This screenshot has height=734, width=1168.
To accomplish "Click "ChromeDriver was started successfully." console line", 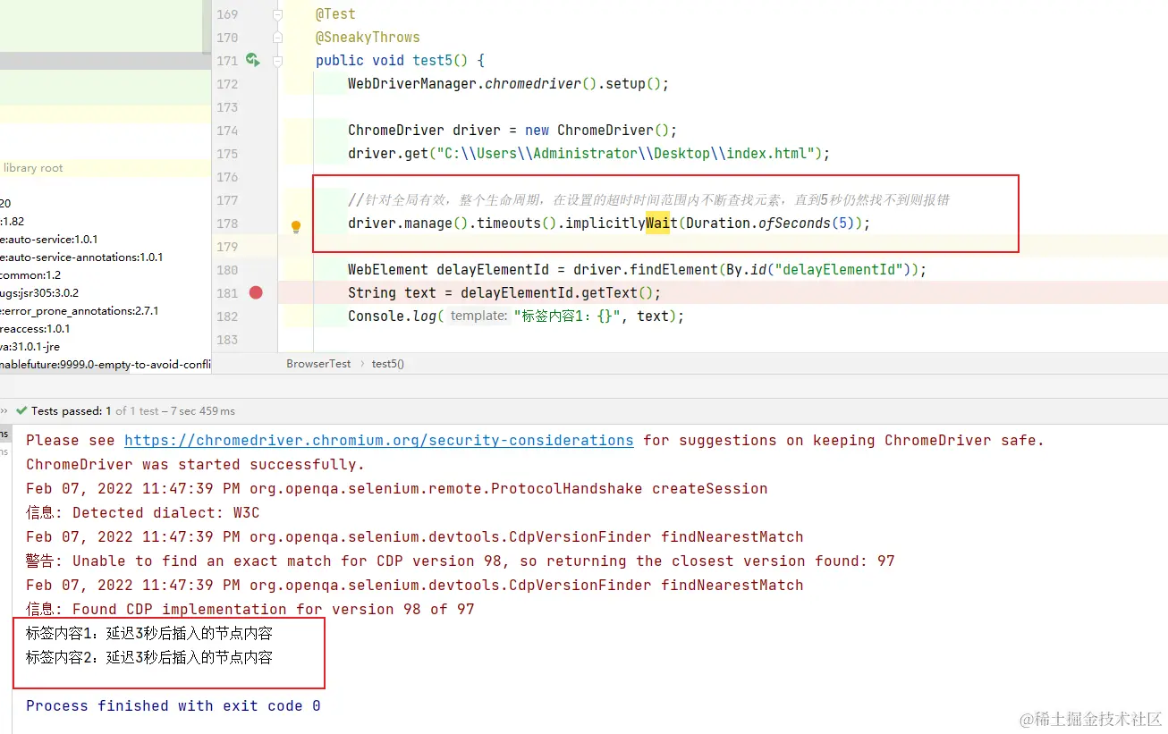I will (196, 465).
